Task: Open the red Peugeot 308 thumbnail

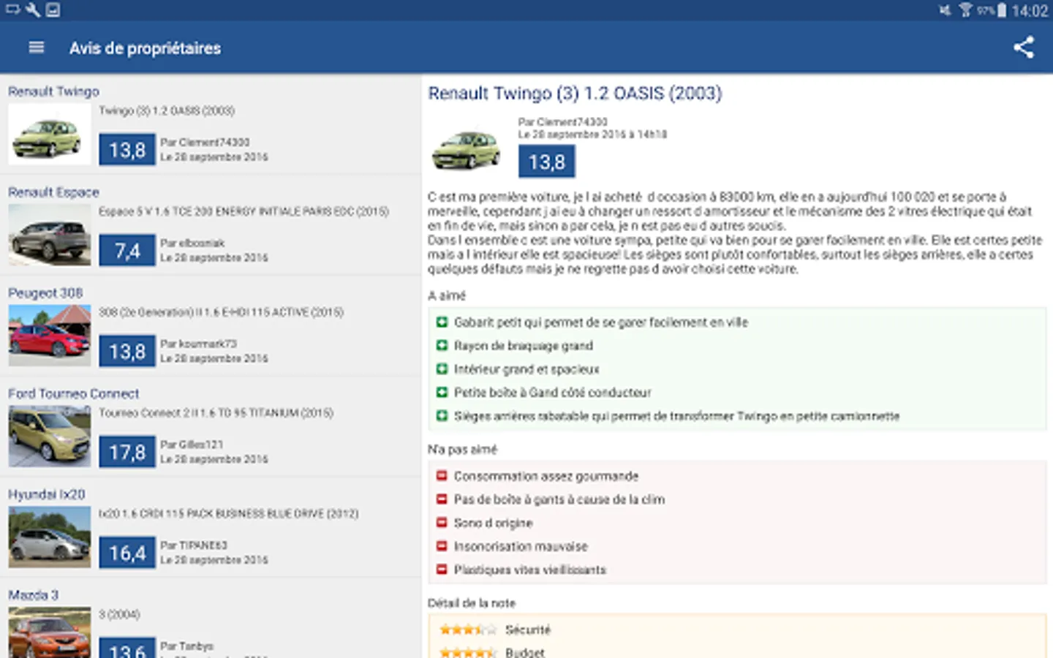Action: coord(50,336)
